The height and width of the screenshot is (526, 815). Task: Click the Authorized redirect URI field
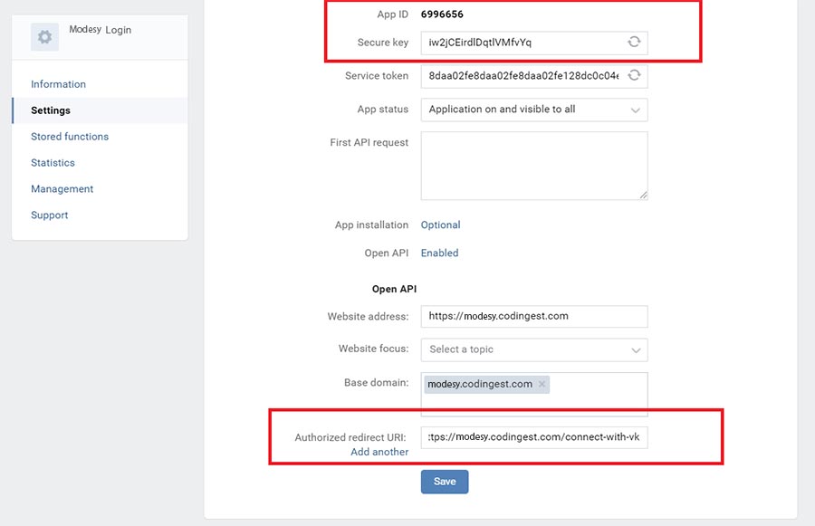[x=533, y=438]
